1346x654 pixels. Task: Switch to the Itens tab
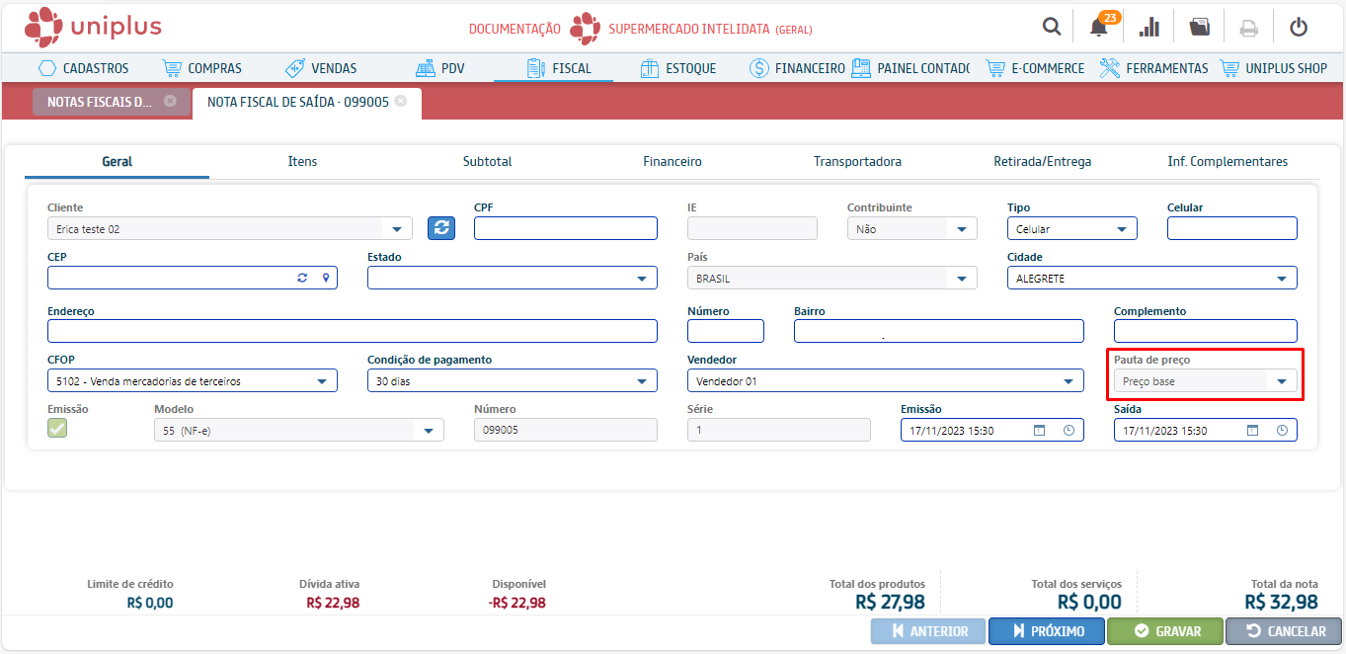(302, 161)
